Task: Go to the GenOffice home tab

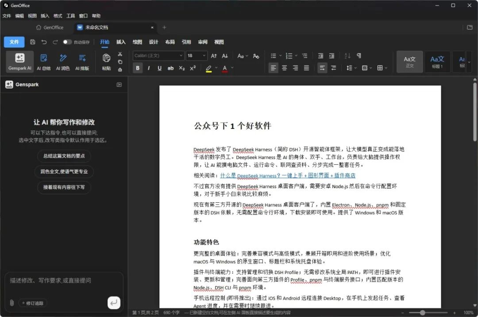Action: (50, 27)
